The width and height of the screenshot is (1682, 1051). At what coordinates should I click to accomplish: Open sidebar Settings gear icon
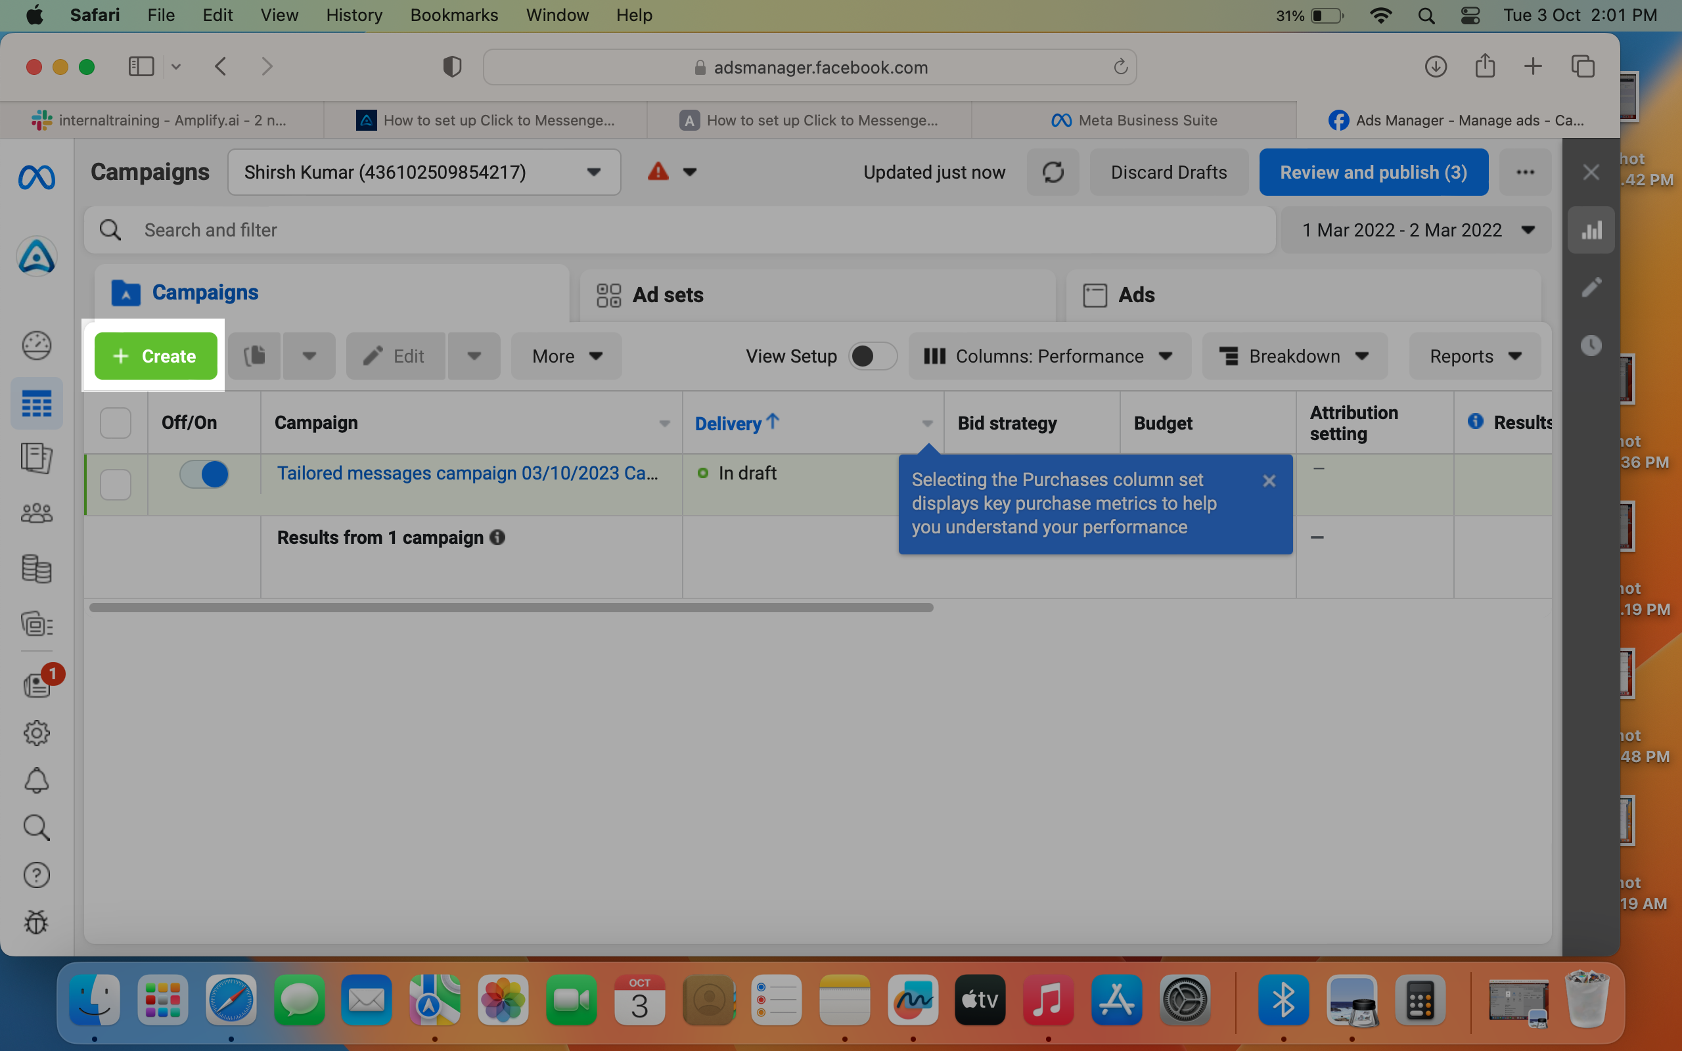[36, 732]
